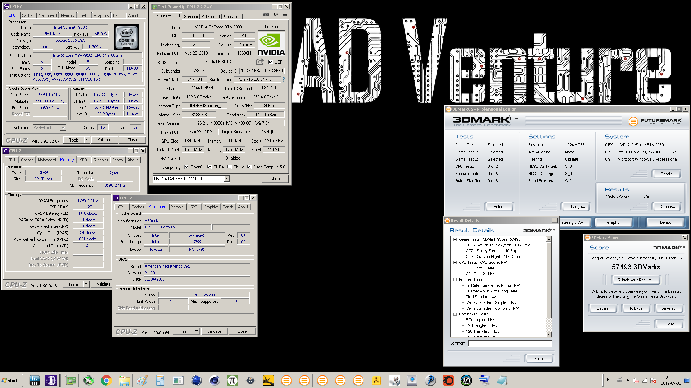Open the Advanced tab in GPU-Z
Screen dimensions: 691x388
pyautogui.click(x=211, y=17)
